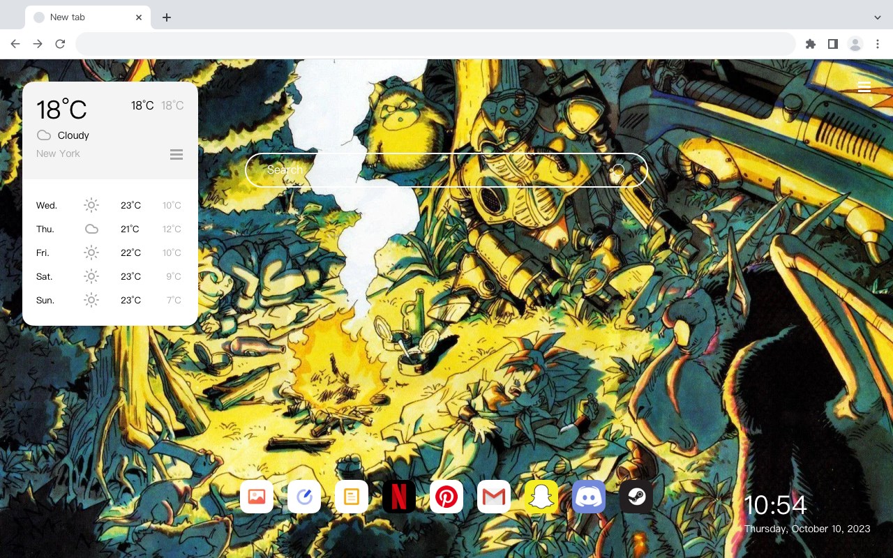Image resolution: width=893 pixels, height=558 pixels.
Task: Launch the Discord shortcut
Action: click(x=589, y=497)
